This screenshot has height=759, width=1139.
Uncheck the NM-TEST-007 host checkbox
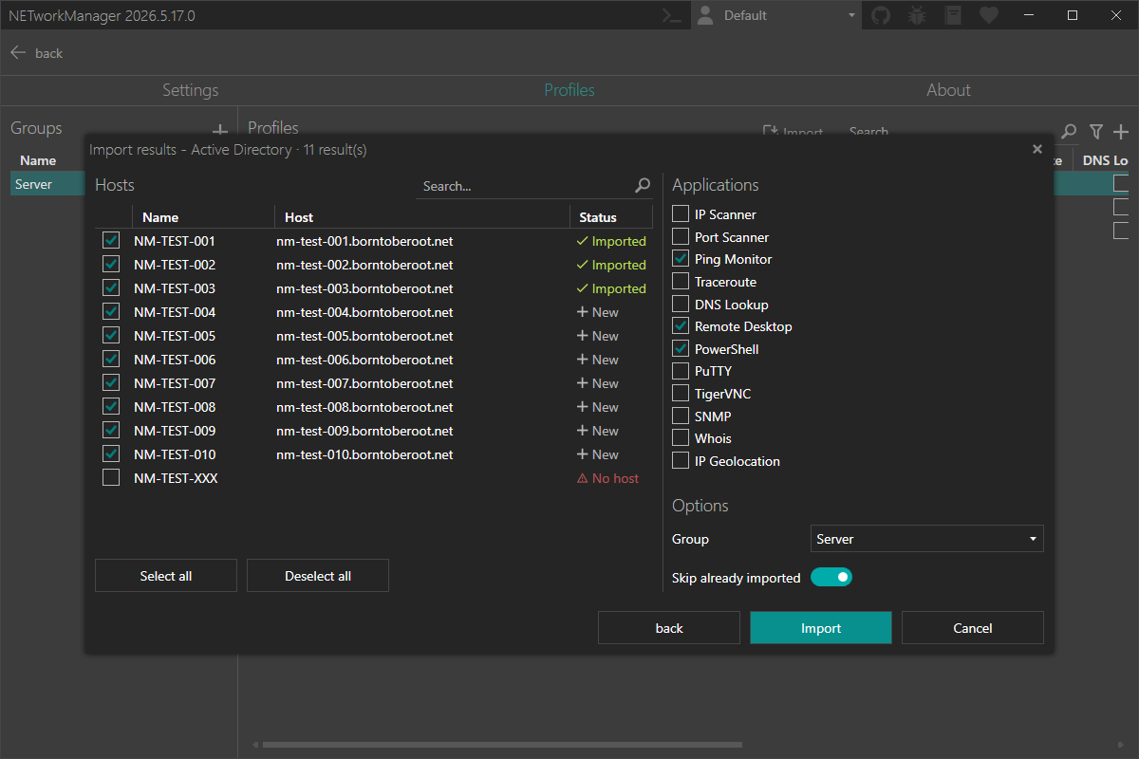click(x=111, y=383)
